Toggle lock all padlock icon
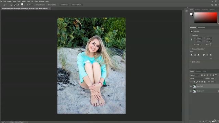The width and height of the screenshot is (219, 123). [x=205, y=82]
